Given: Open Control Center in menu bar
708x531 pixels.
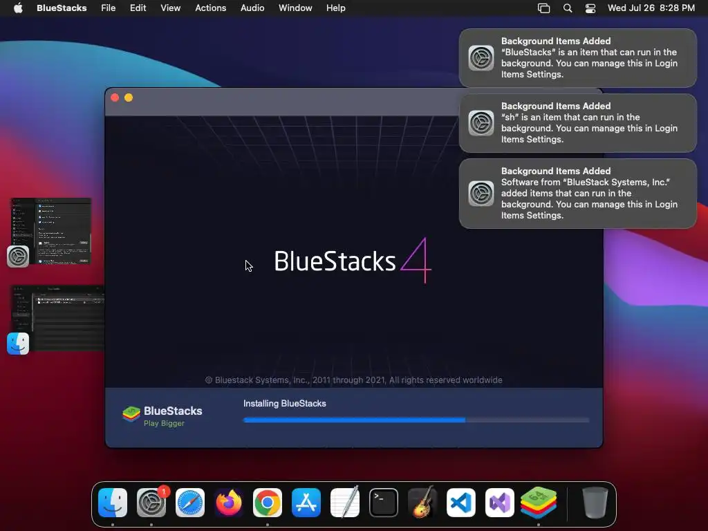Looking at the screenshot, I should click(x=590, y=8).
